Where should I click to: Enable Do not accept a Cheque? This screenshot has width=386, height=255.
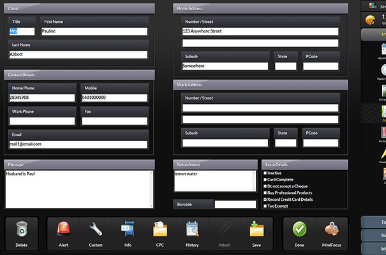[265, 186]
